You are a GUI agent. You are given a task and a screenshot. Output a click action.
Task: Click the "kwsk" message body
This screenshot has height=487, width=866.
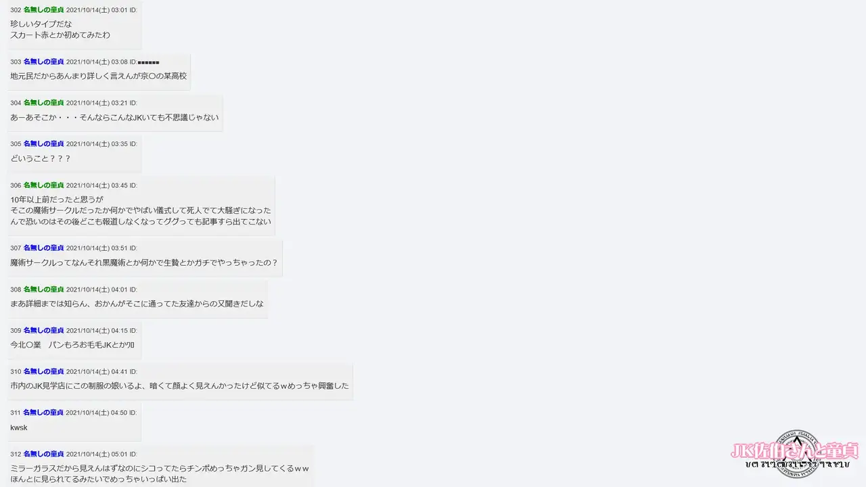click(x=19, y=427)
